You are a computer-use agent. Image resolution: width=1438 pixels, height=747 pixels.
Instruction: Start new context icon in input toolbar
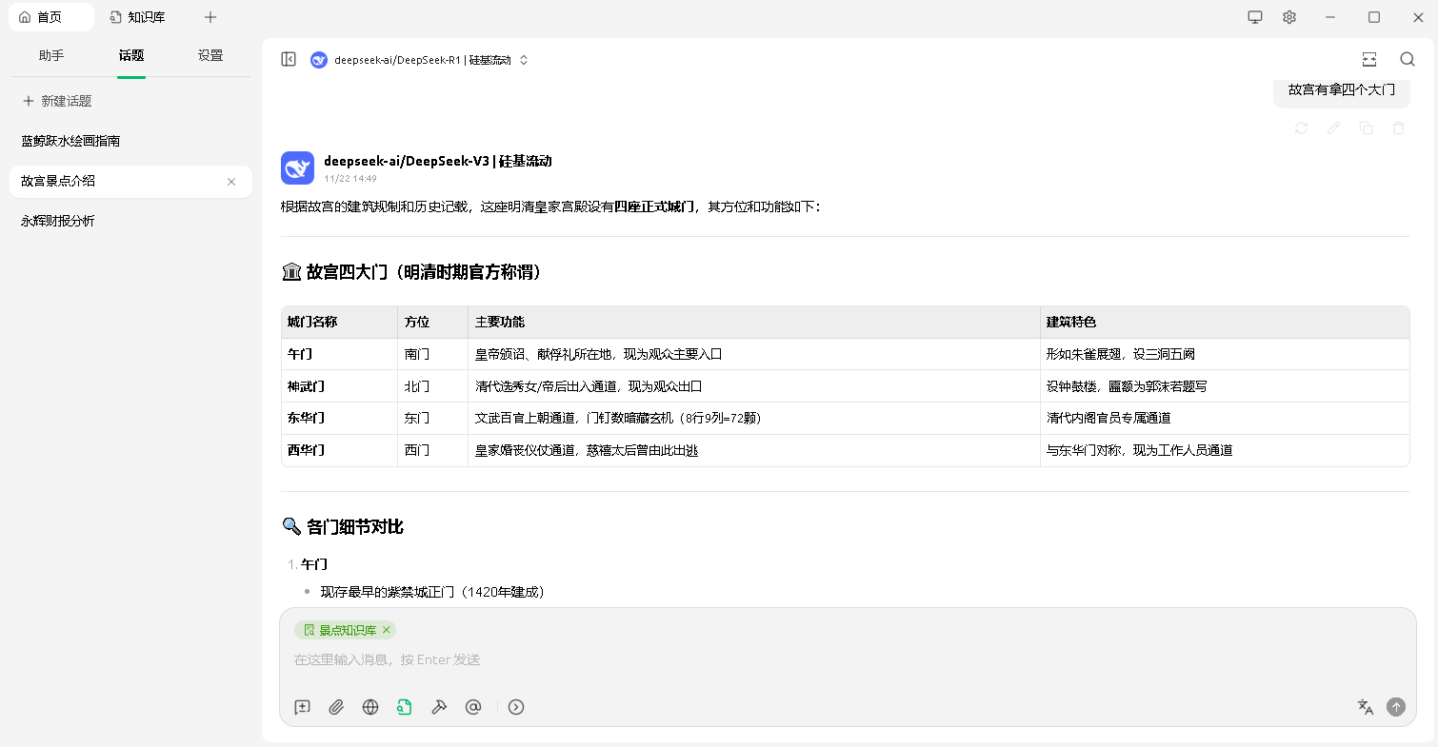point(302,707)
